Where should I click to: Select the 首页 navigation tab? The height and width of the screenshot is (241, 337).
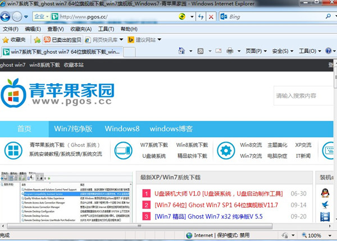[x=24, y=129]
